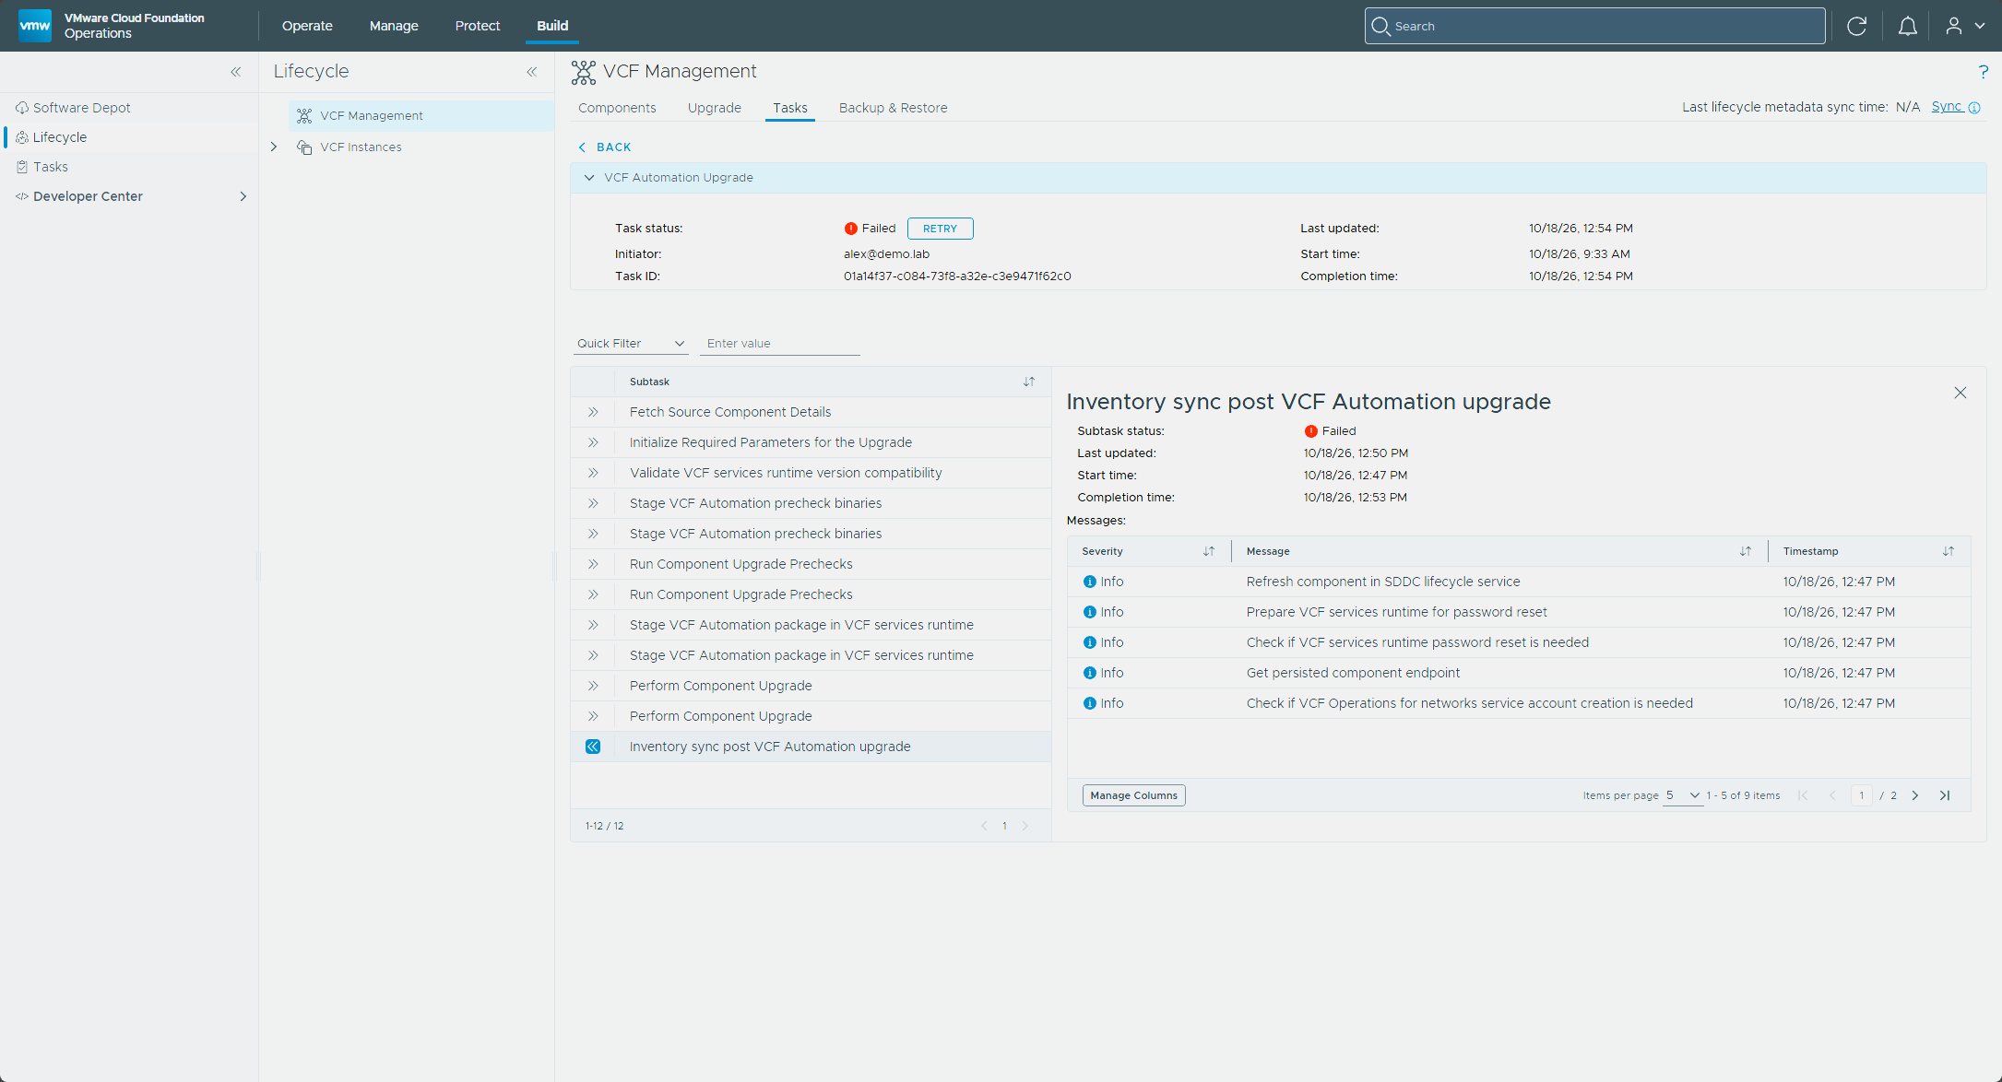Expand the Developer Center menu
This screenshot has height=1082, width=2002.
pos(243,196)
